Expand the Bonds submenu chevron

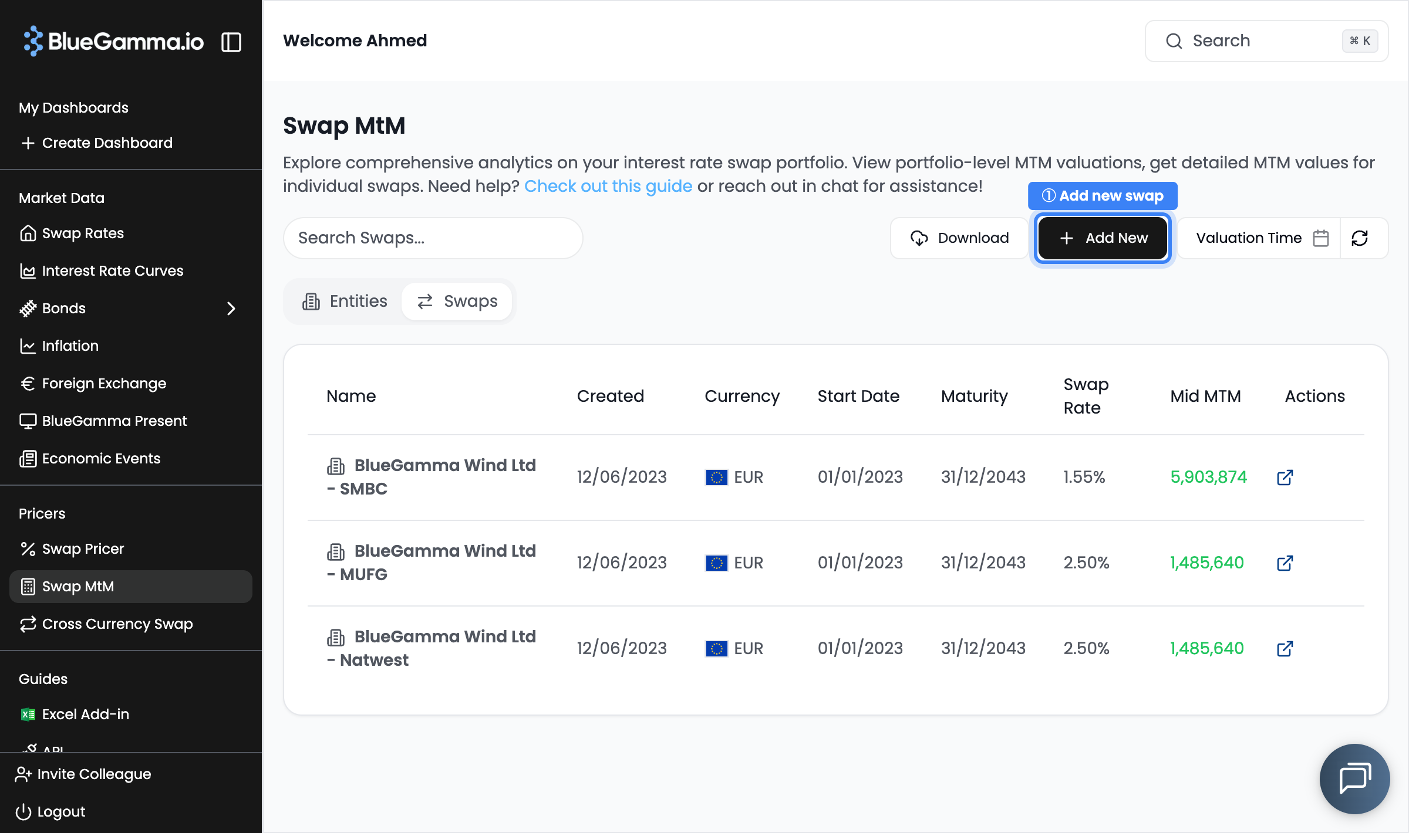[x=231, y=308]
